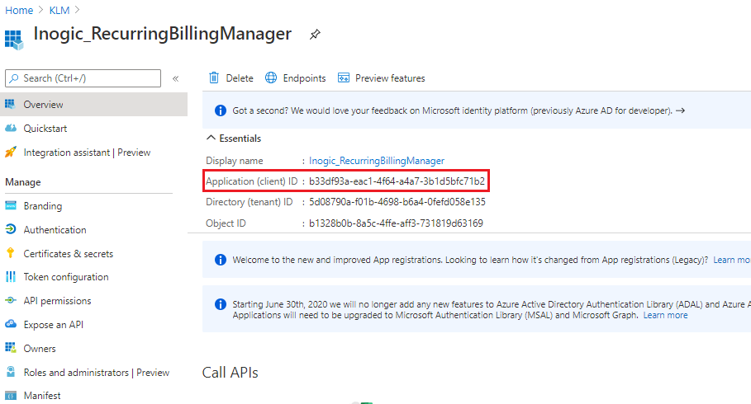Click the Display name label

coord(234,161)
